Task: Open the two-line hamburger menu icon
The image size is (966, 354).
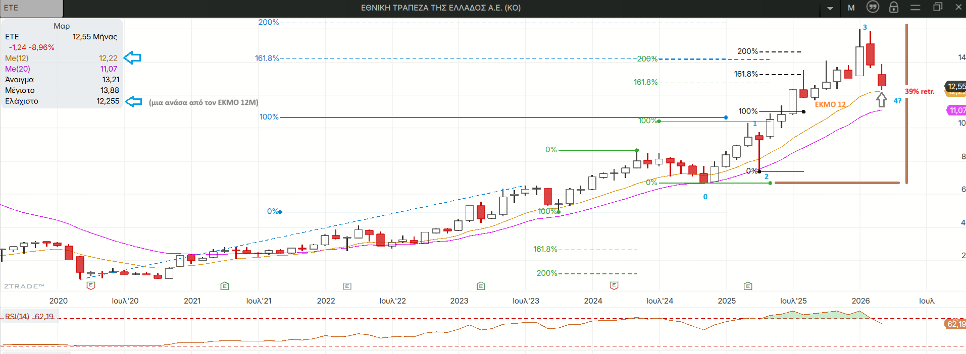Action: point(916,7)
